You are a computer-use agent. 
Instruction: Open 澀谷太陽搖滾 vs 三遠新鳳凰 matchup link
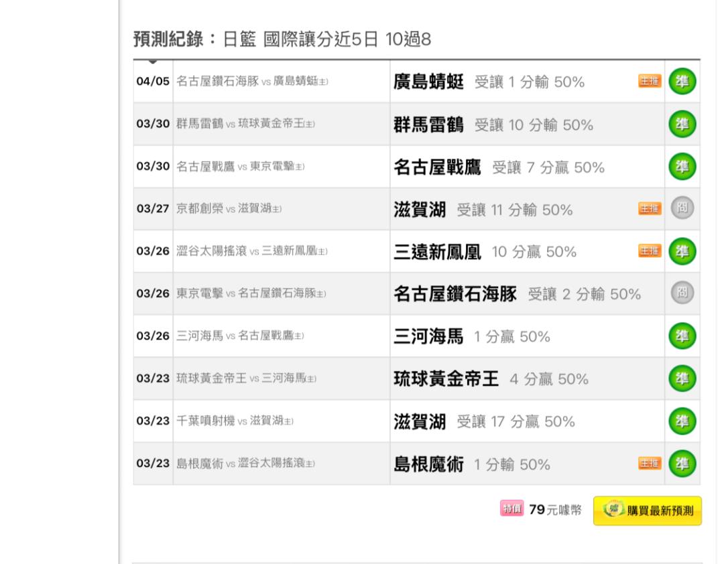click(x=252, y=252)
